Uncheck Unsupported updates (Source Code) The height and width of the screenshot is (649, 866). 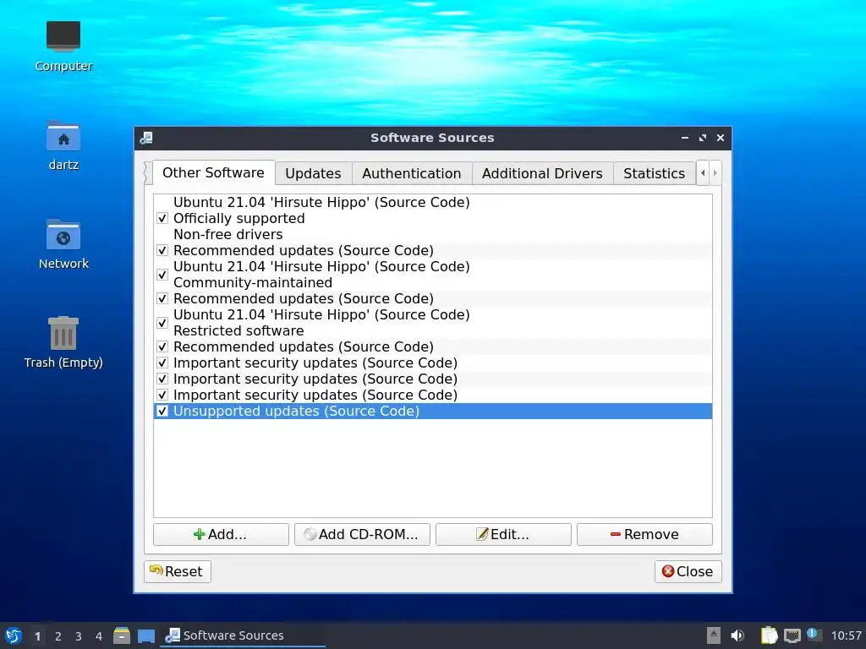tap(162, 412)
